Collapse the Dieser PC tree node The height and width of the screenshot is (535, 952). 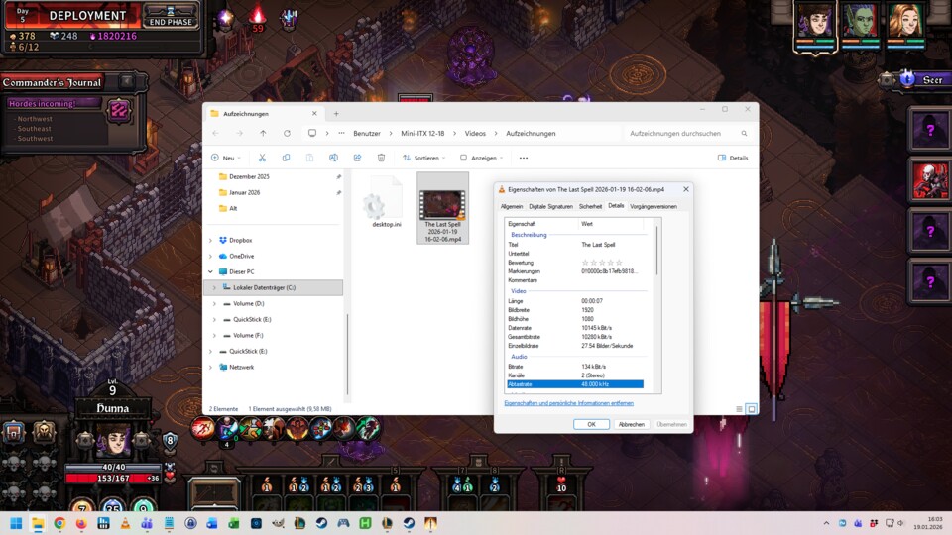pos(210,271)
